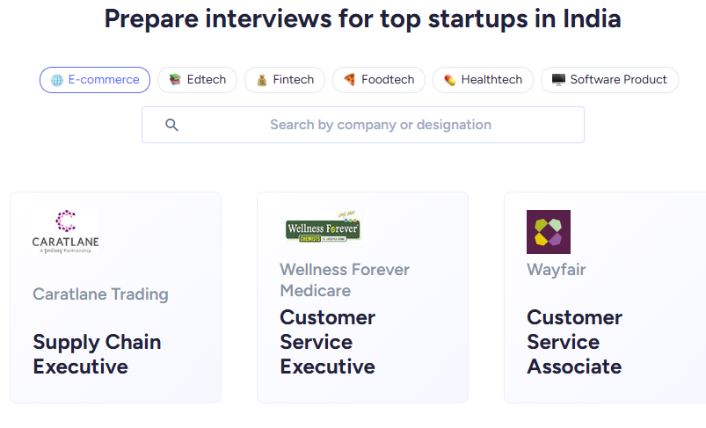Filter startups by Foodtech

[379, 80]
